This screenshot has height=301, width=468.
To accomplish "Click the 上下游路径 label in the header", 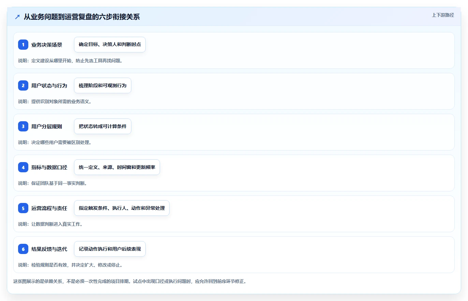I will pos(443,15).
